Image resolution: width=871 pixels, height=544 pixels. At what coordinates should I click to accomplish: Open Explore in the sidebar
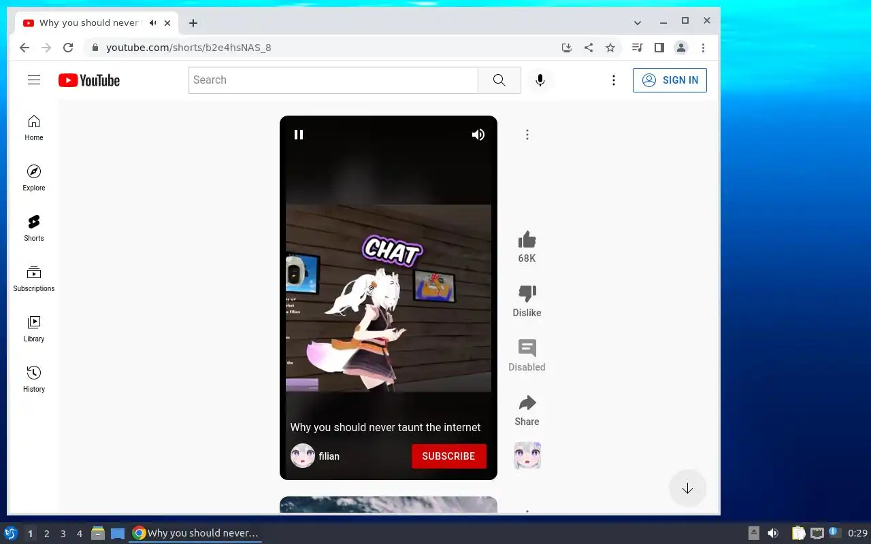point(34,178)
